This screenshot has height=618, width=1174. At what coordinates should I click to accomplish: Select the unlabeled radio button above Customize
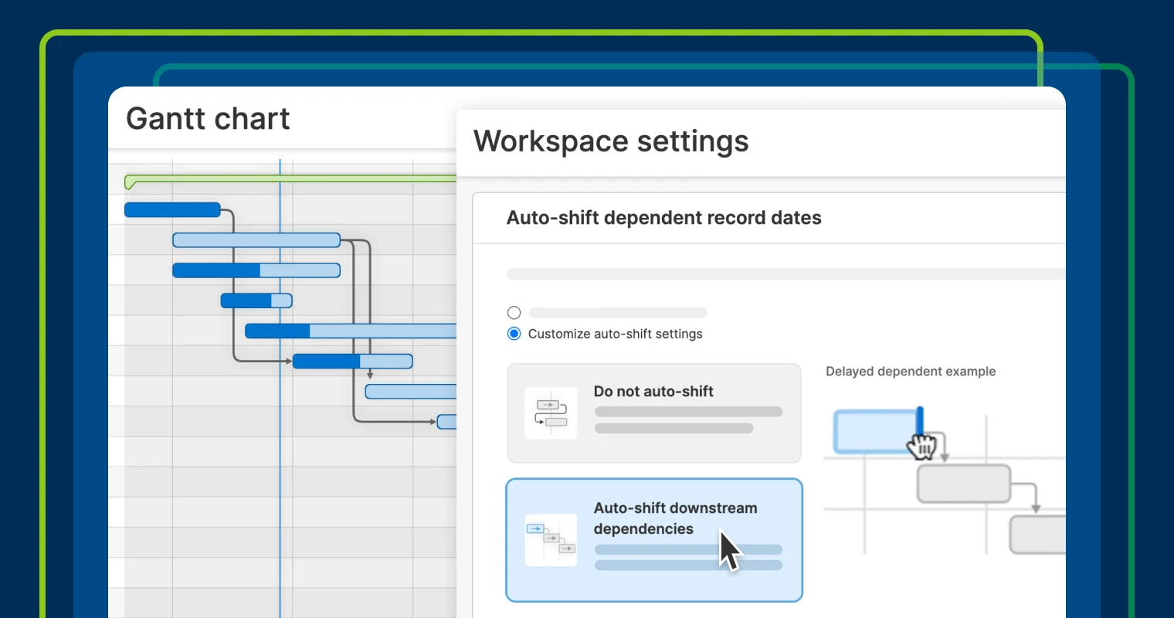(514, 313)
